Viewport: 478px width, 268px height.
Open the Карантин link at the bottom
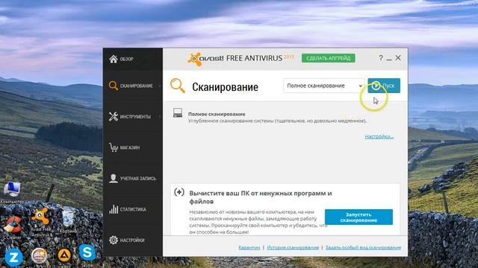pos(249,248)
